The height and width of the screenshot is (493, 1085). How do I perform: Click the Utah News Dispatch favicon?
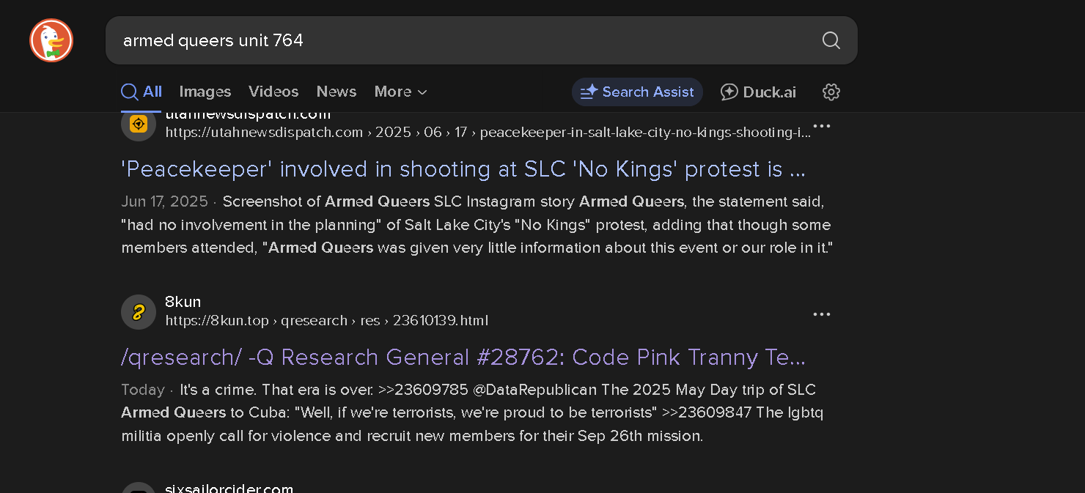pyautogui.click(x=139, y=125)
